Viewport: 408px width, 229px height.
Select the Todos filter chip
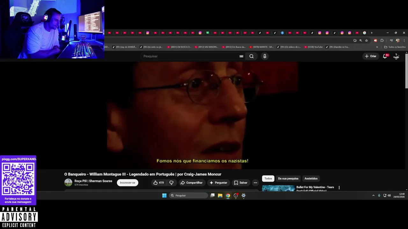pyautogui.click(x=268, y=178)
